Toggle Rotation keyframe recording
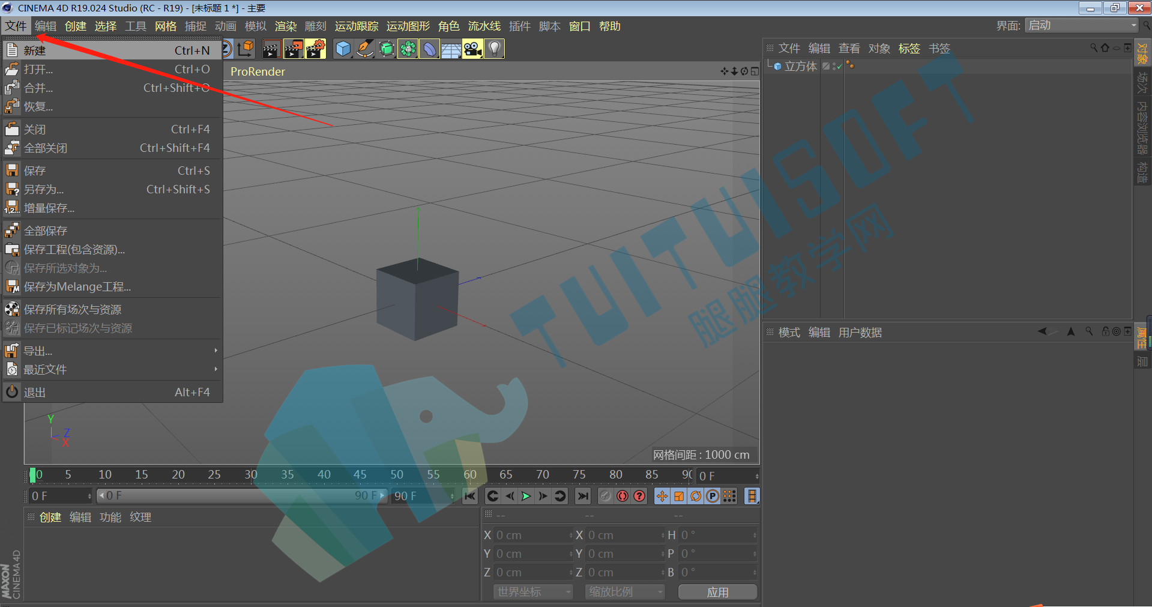 click(696, 496)
